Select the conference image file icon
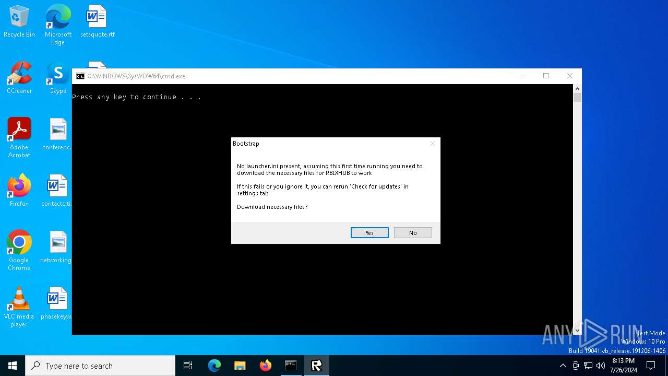Screen dimensions: 668x376 [x=57, y=135]
